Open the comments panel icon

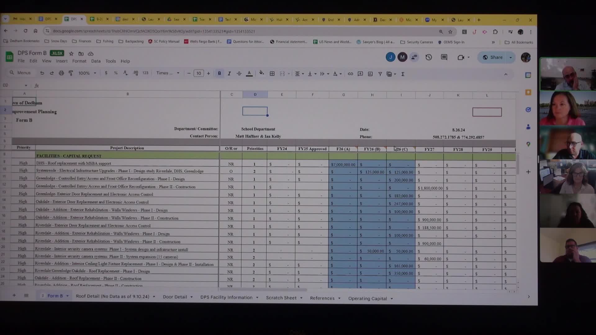(x=444, y=57)
